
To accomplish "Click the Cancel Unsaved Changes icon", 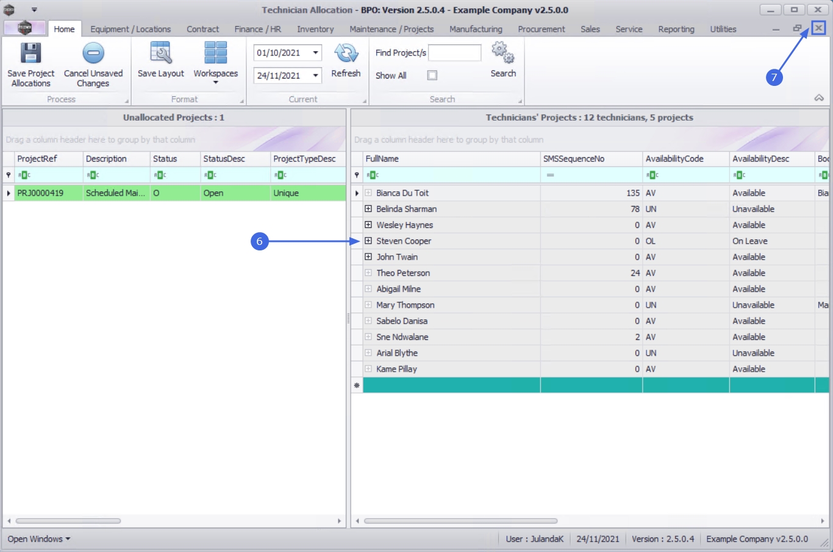I will tap(93, 54).
